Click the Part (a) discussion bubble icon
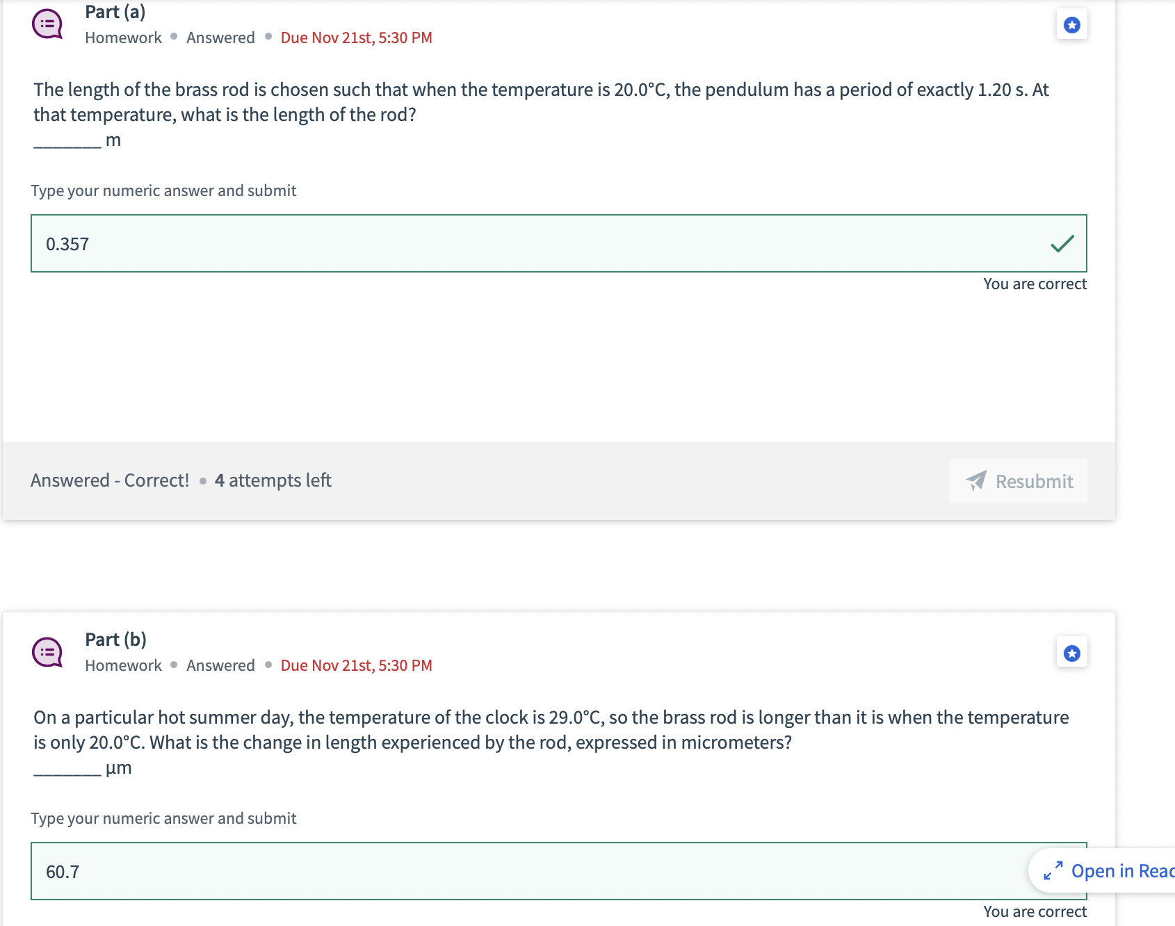This screenshot has height=926, width=1175. point(47,23)
